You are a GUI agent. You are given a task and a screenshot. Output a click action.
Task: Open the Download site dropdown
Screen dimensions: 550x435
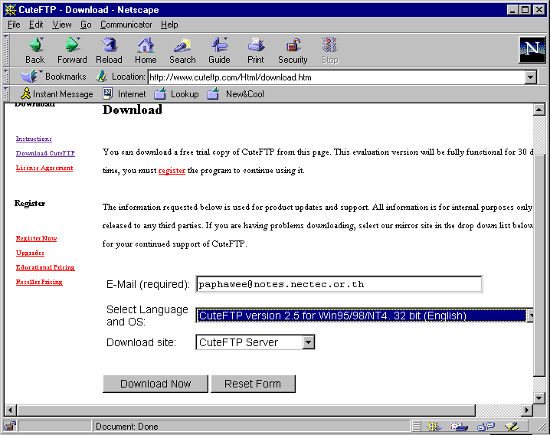point(308,342)
